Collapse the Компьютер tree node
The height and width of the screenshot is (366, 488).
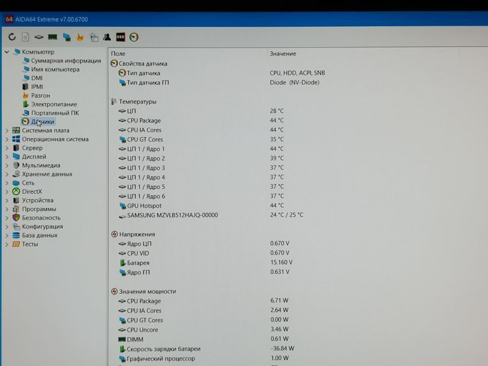7,52
